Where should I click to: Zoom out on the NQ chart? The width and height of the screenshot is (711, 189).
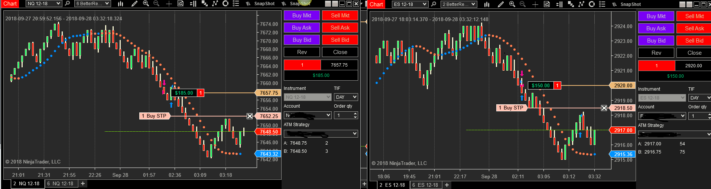pos(156,4)
